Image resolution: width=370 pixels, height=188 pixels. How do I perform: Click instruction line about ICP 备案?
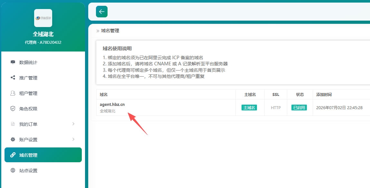[x=153, y=58]
